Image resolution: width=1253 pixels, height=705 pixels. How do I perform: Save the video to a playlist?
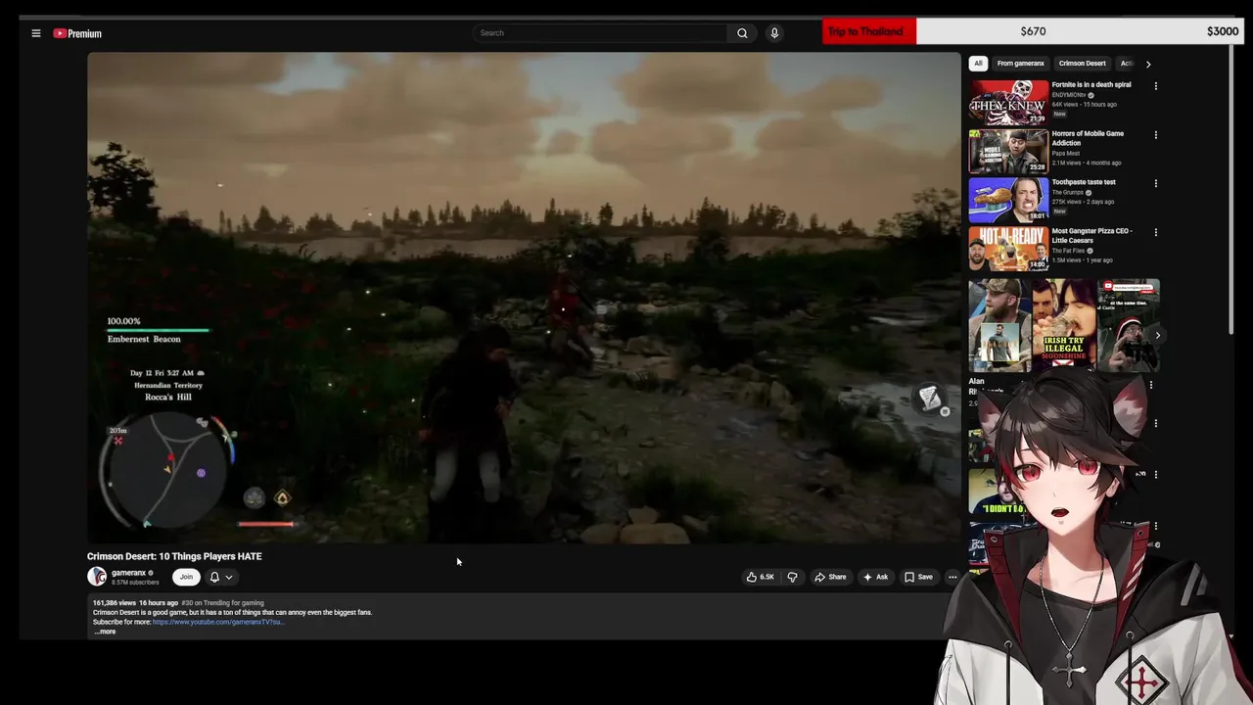click(x=918, y=577)
